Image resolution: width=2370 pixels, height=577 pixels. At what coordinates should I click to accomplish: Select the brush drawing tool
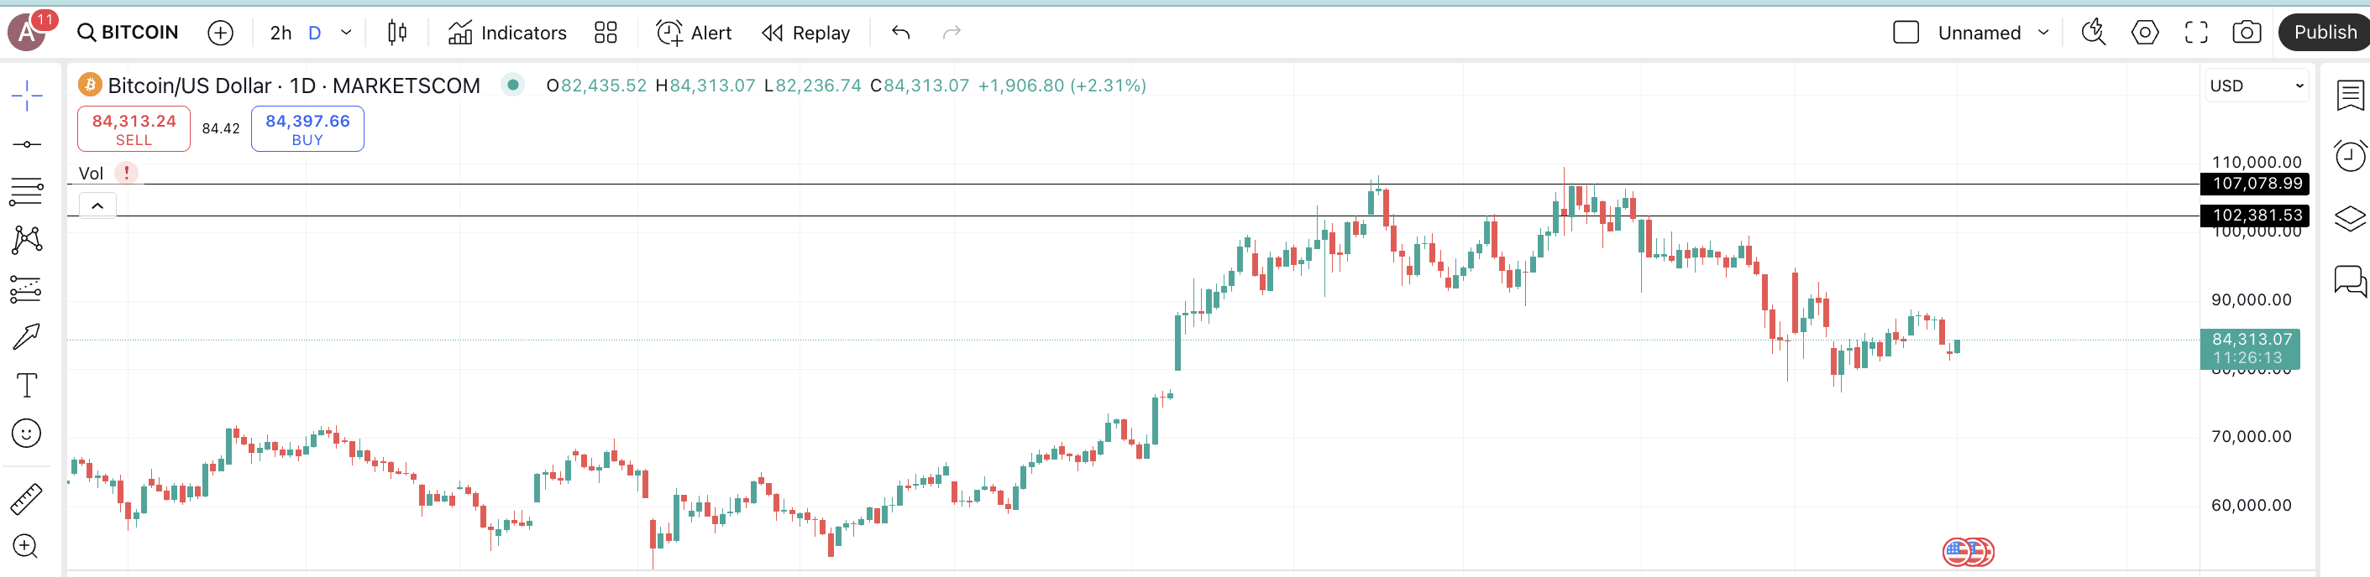[27, 336]
